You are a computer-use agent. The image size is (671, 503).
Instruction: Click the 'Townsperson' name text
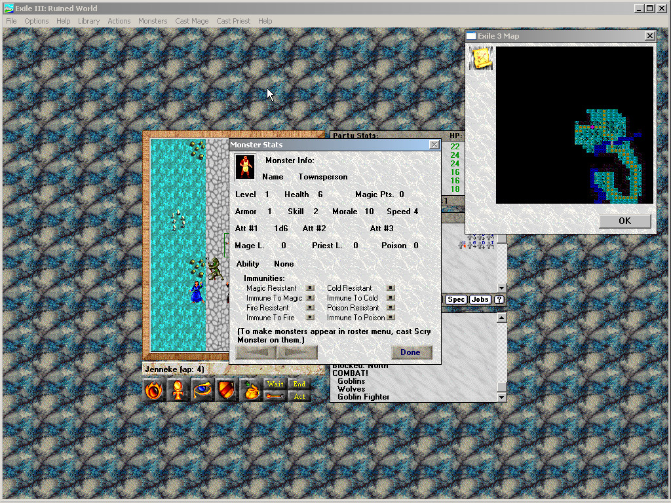click(323, 177)
